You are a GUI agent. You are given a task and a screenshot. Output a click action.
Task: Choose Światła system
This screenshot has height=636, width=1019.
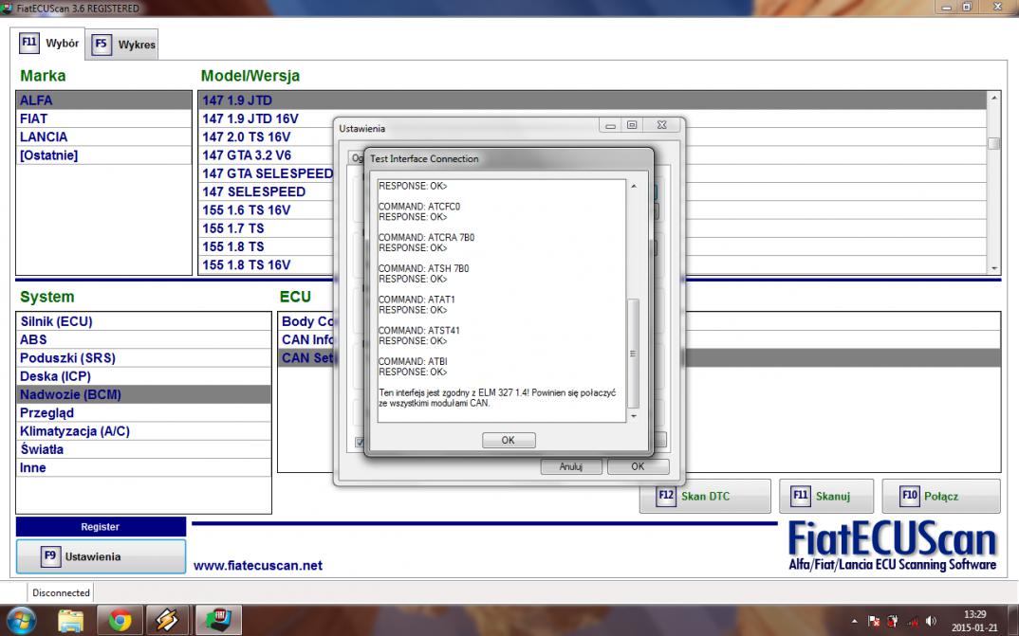(x=143, y=449)
